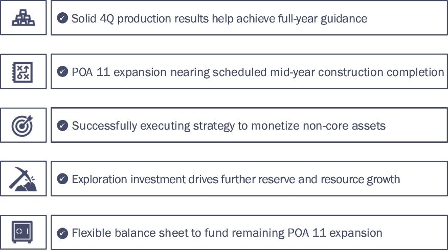Click the checkmark beside Flexible balance sheet
The height and width of the screenshot is (250, 448).
pyautogui.click(x=62, y=233)
